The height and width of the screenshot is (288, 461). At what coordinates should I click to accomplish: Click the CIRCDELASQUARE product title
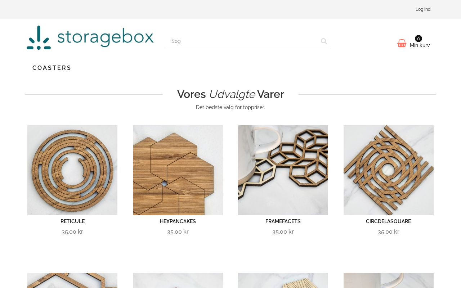389,221
